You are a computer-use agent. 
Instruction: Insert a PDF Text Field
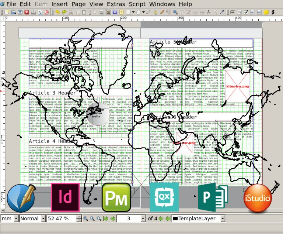(239, 12)
